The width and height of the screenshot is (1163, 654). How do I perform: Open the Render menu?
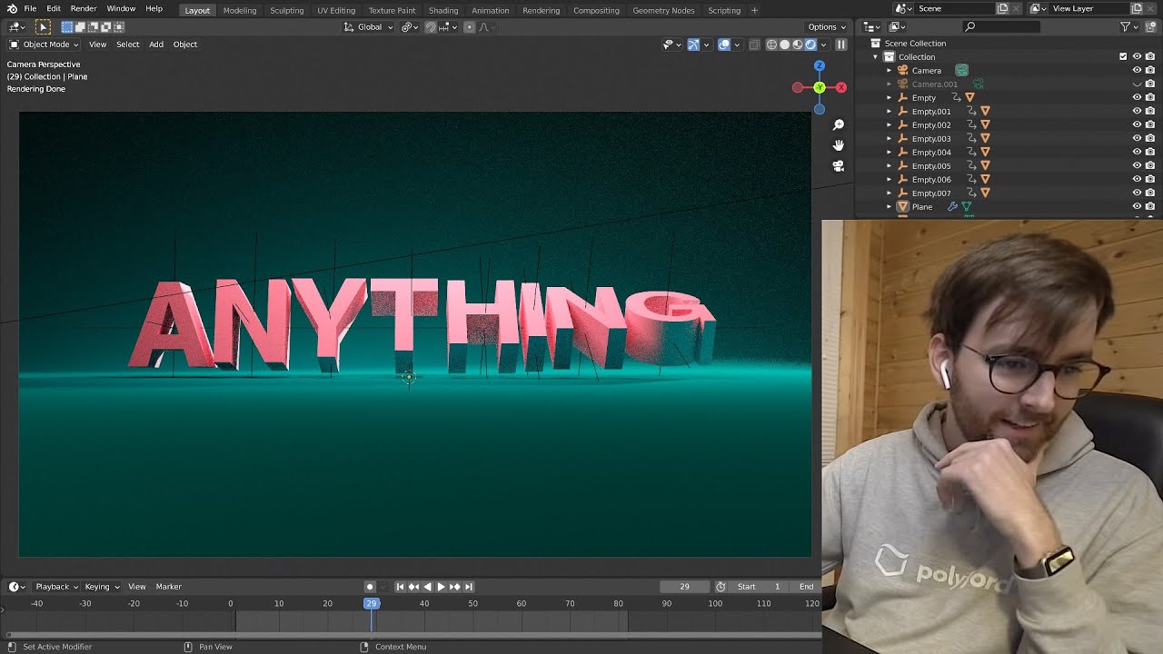[x=83, y=9]
